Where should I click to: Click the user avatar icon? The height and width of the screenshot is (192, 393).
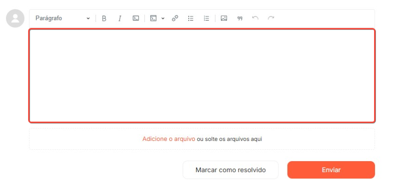point(15,18)
